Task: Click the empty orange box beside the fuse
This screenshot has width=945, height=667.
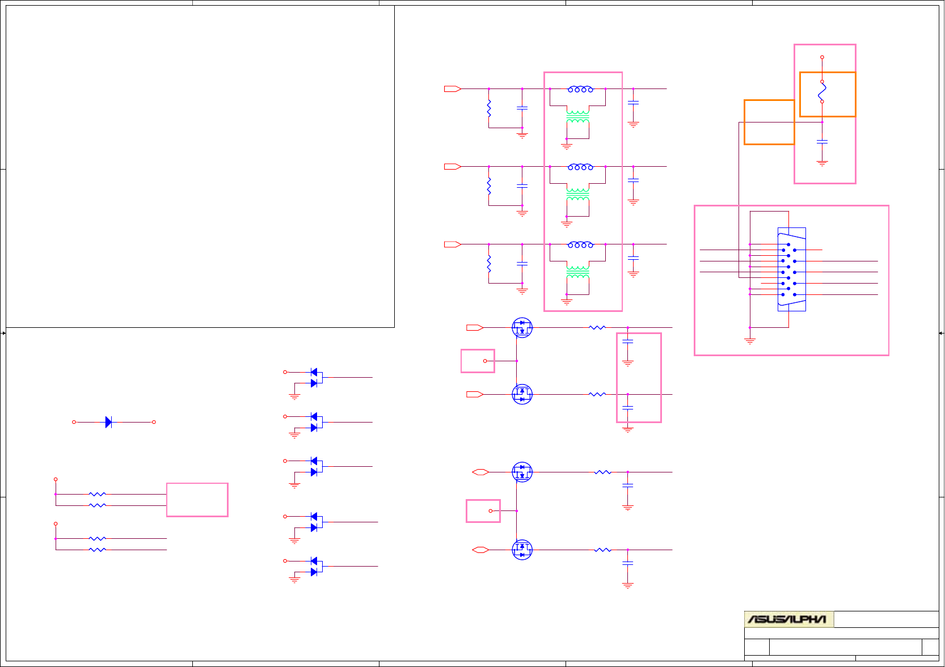Action: 769,122
